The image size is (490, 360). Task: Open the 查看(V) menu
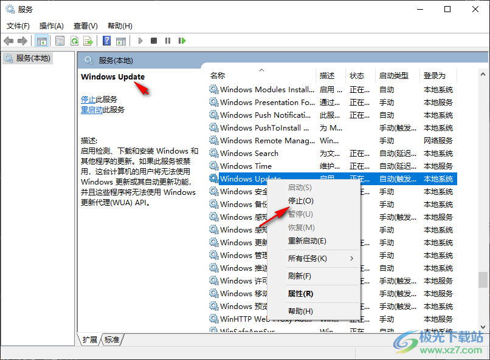coord(85,26)
